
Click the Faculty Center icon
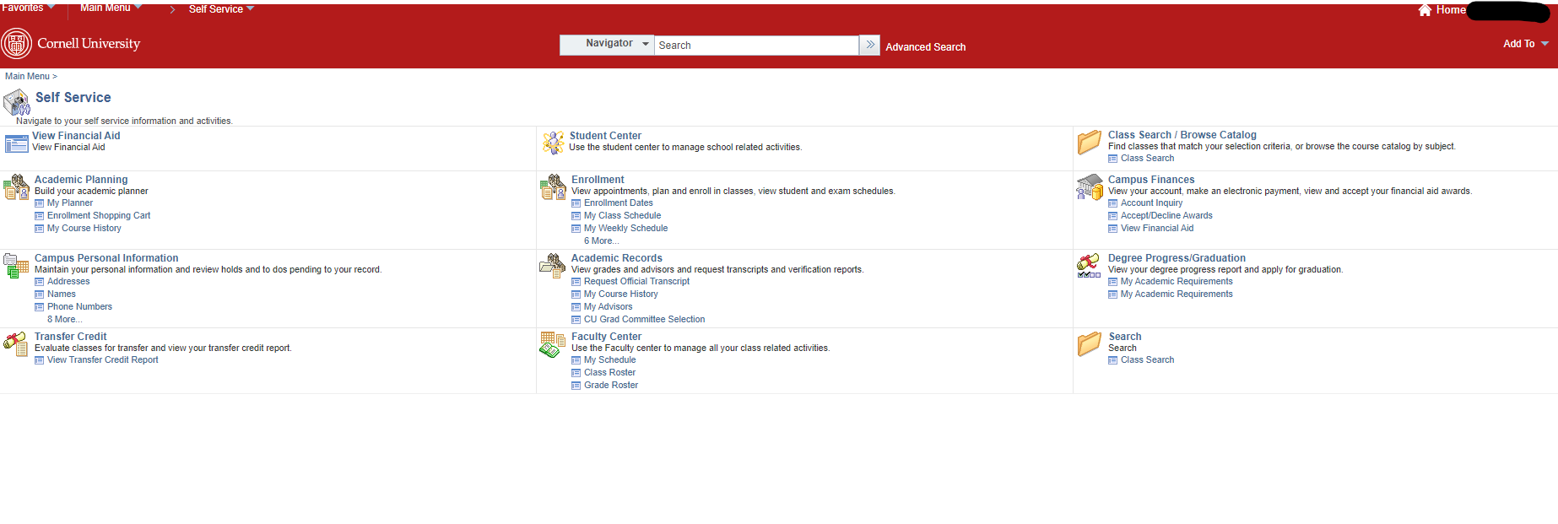tap(553, 344)
